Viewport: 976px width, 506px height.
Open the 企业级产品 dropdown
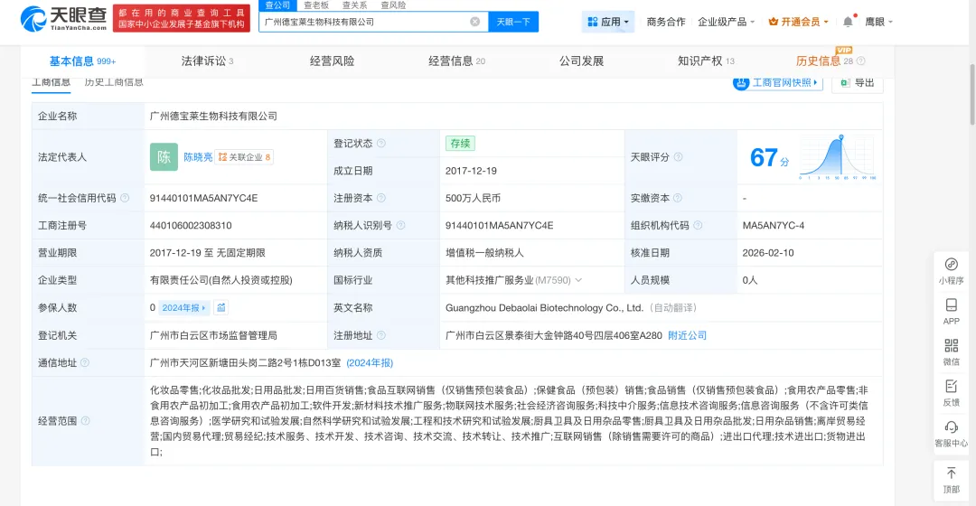point(727,22)
